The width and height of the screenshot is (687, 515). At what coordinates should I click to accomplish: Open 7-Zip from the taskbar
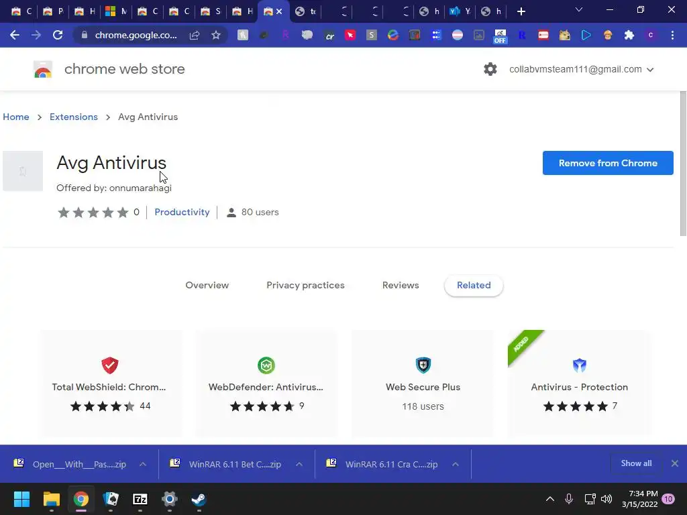[x=140, y=499]
